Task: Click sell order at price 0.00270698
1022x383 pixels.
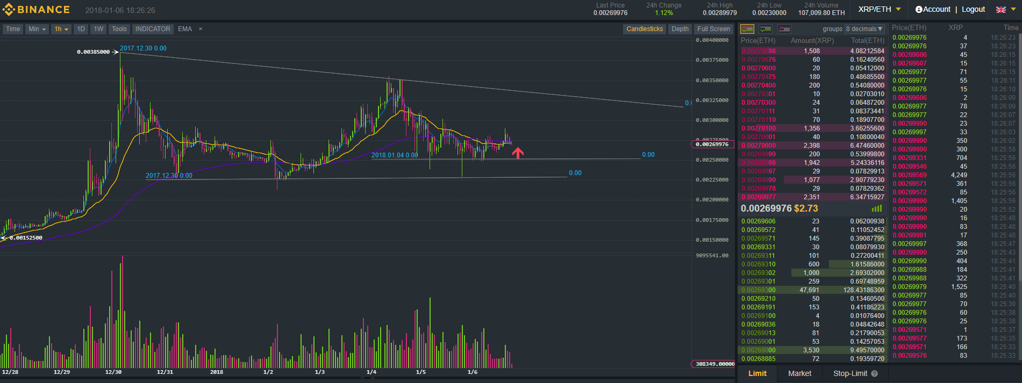Action: [812, 51]
